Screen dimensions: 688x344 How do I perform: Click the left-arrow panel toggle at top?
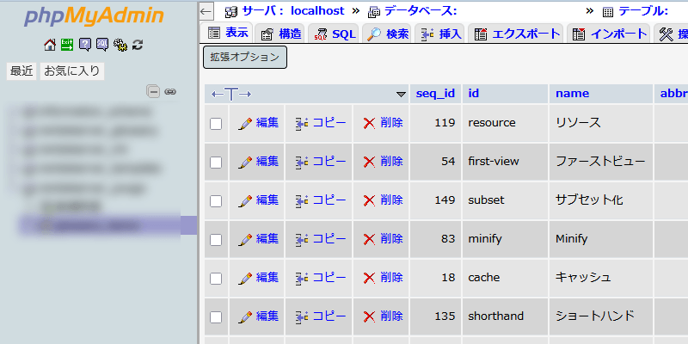point(206,11)
